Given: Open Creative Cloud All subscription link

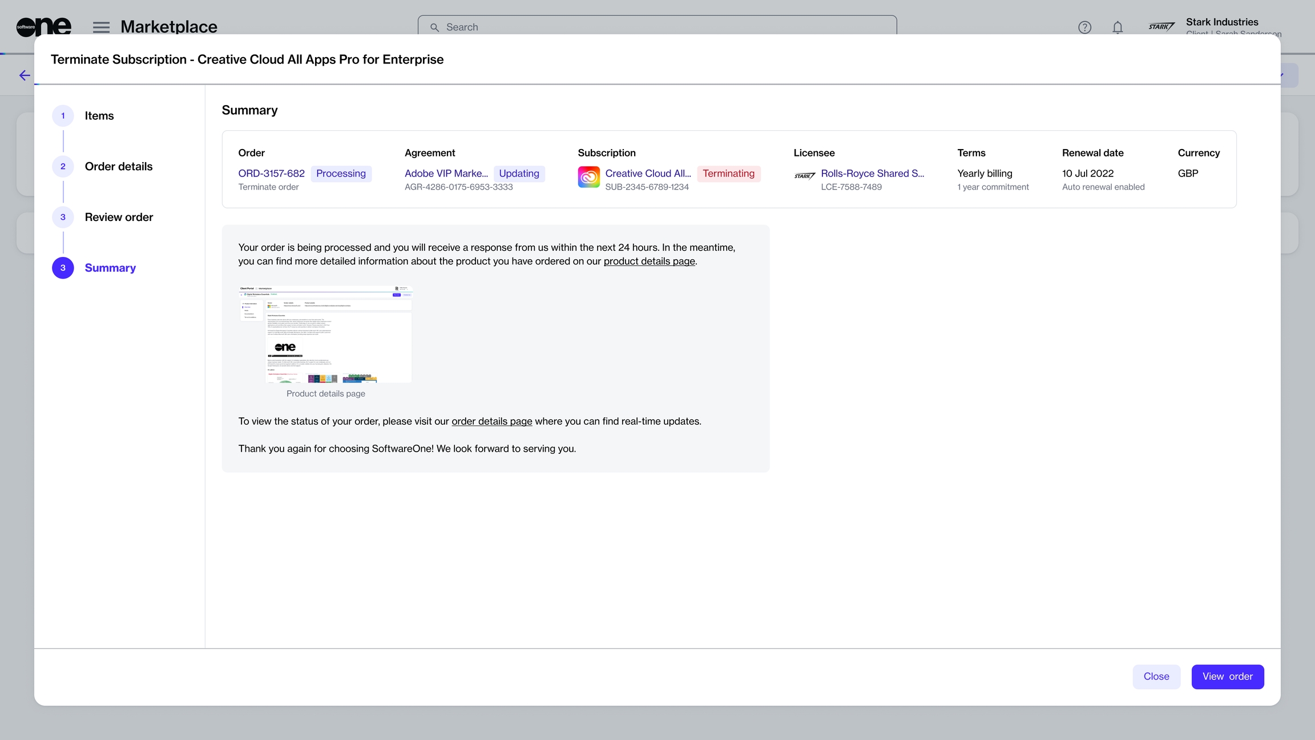Looking at the screenshot, I should pyautogui.click(x=648, y=174).
